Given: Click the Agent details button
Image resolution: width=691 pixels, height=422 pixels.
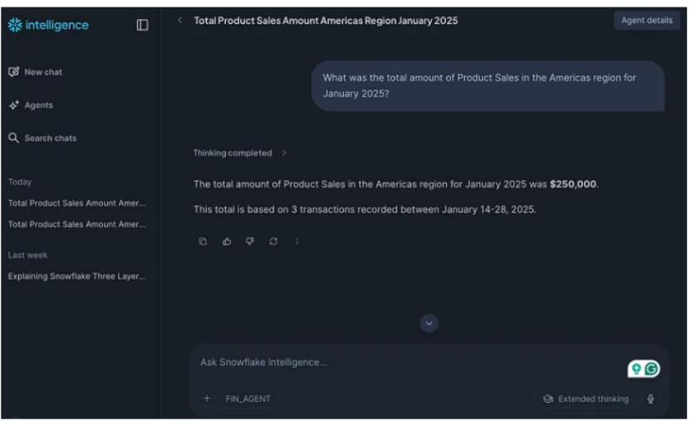Looking at the screenshot, I should (646, 21).
